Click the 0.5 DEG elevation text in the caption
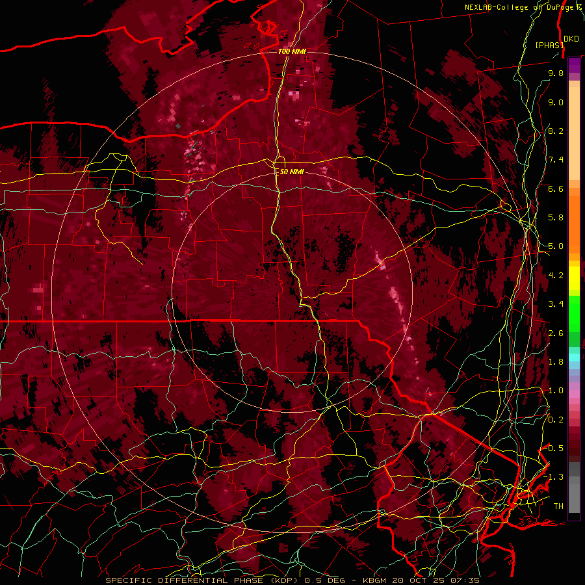The width and height of the screenshot is (585, 585). point(326,580)
